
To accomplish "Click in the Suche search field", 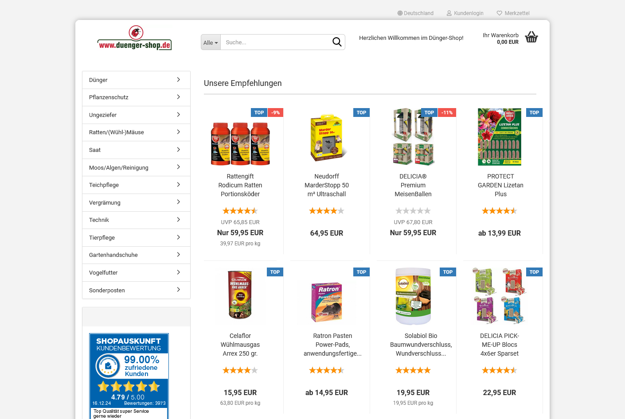I will point(276,43).
